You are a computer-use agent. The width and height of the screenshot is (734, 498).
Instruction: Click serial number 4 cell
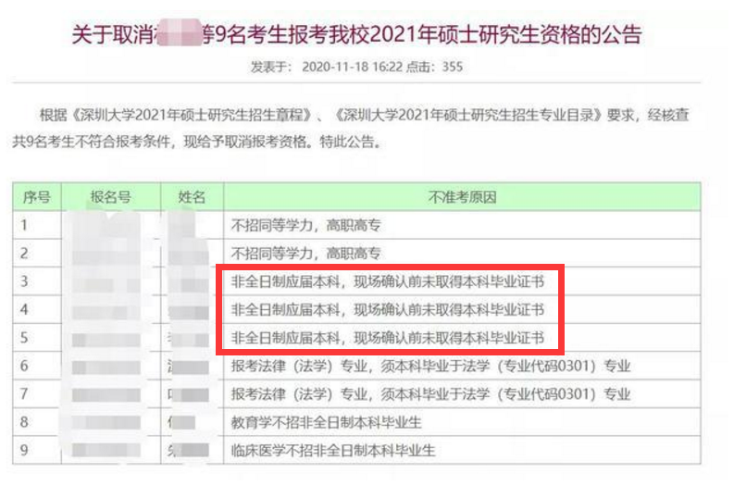pos(37,309)
